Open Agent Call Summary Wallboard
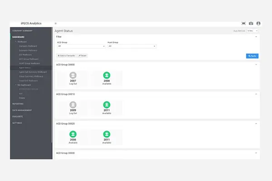This screenshot has height=181, width=272. [33, 72]
